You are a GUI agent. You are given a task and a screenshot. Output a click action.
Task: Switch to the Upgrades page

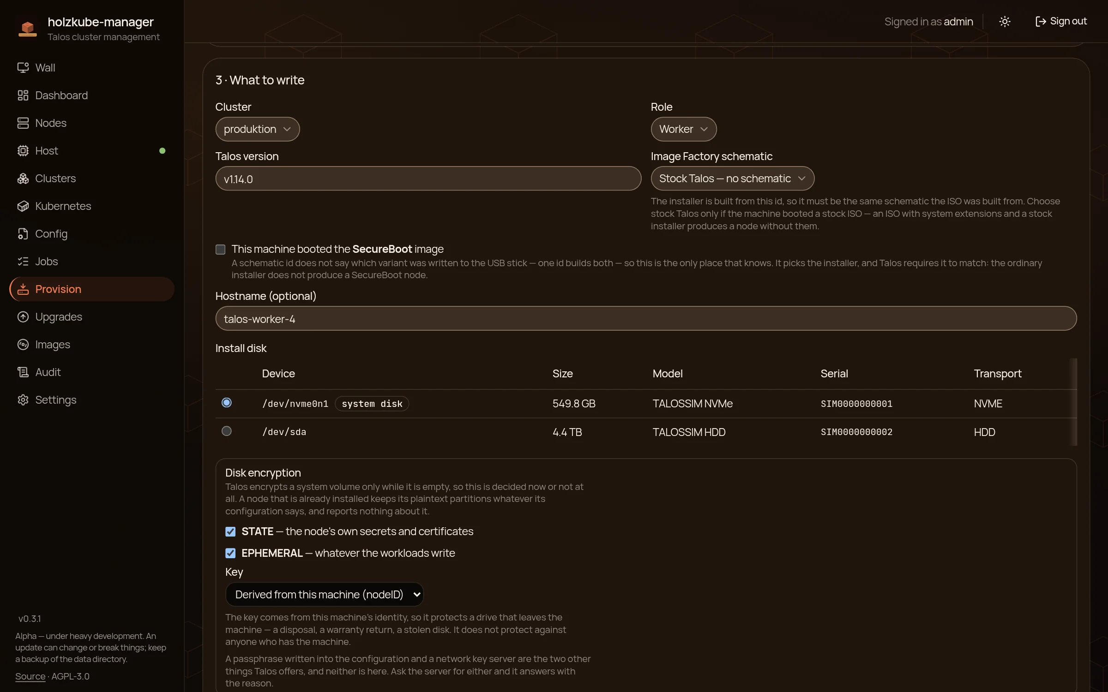(x=92, y=317)
